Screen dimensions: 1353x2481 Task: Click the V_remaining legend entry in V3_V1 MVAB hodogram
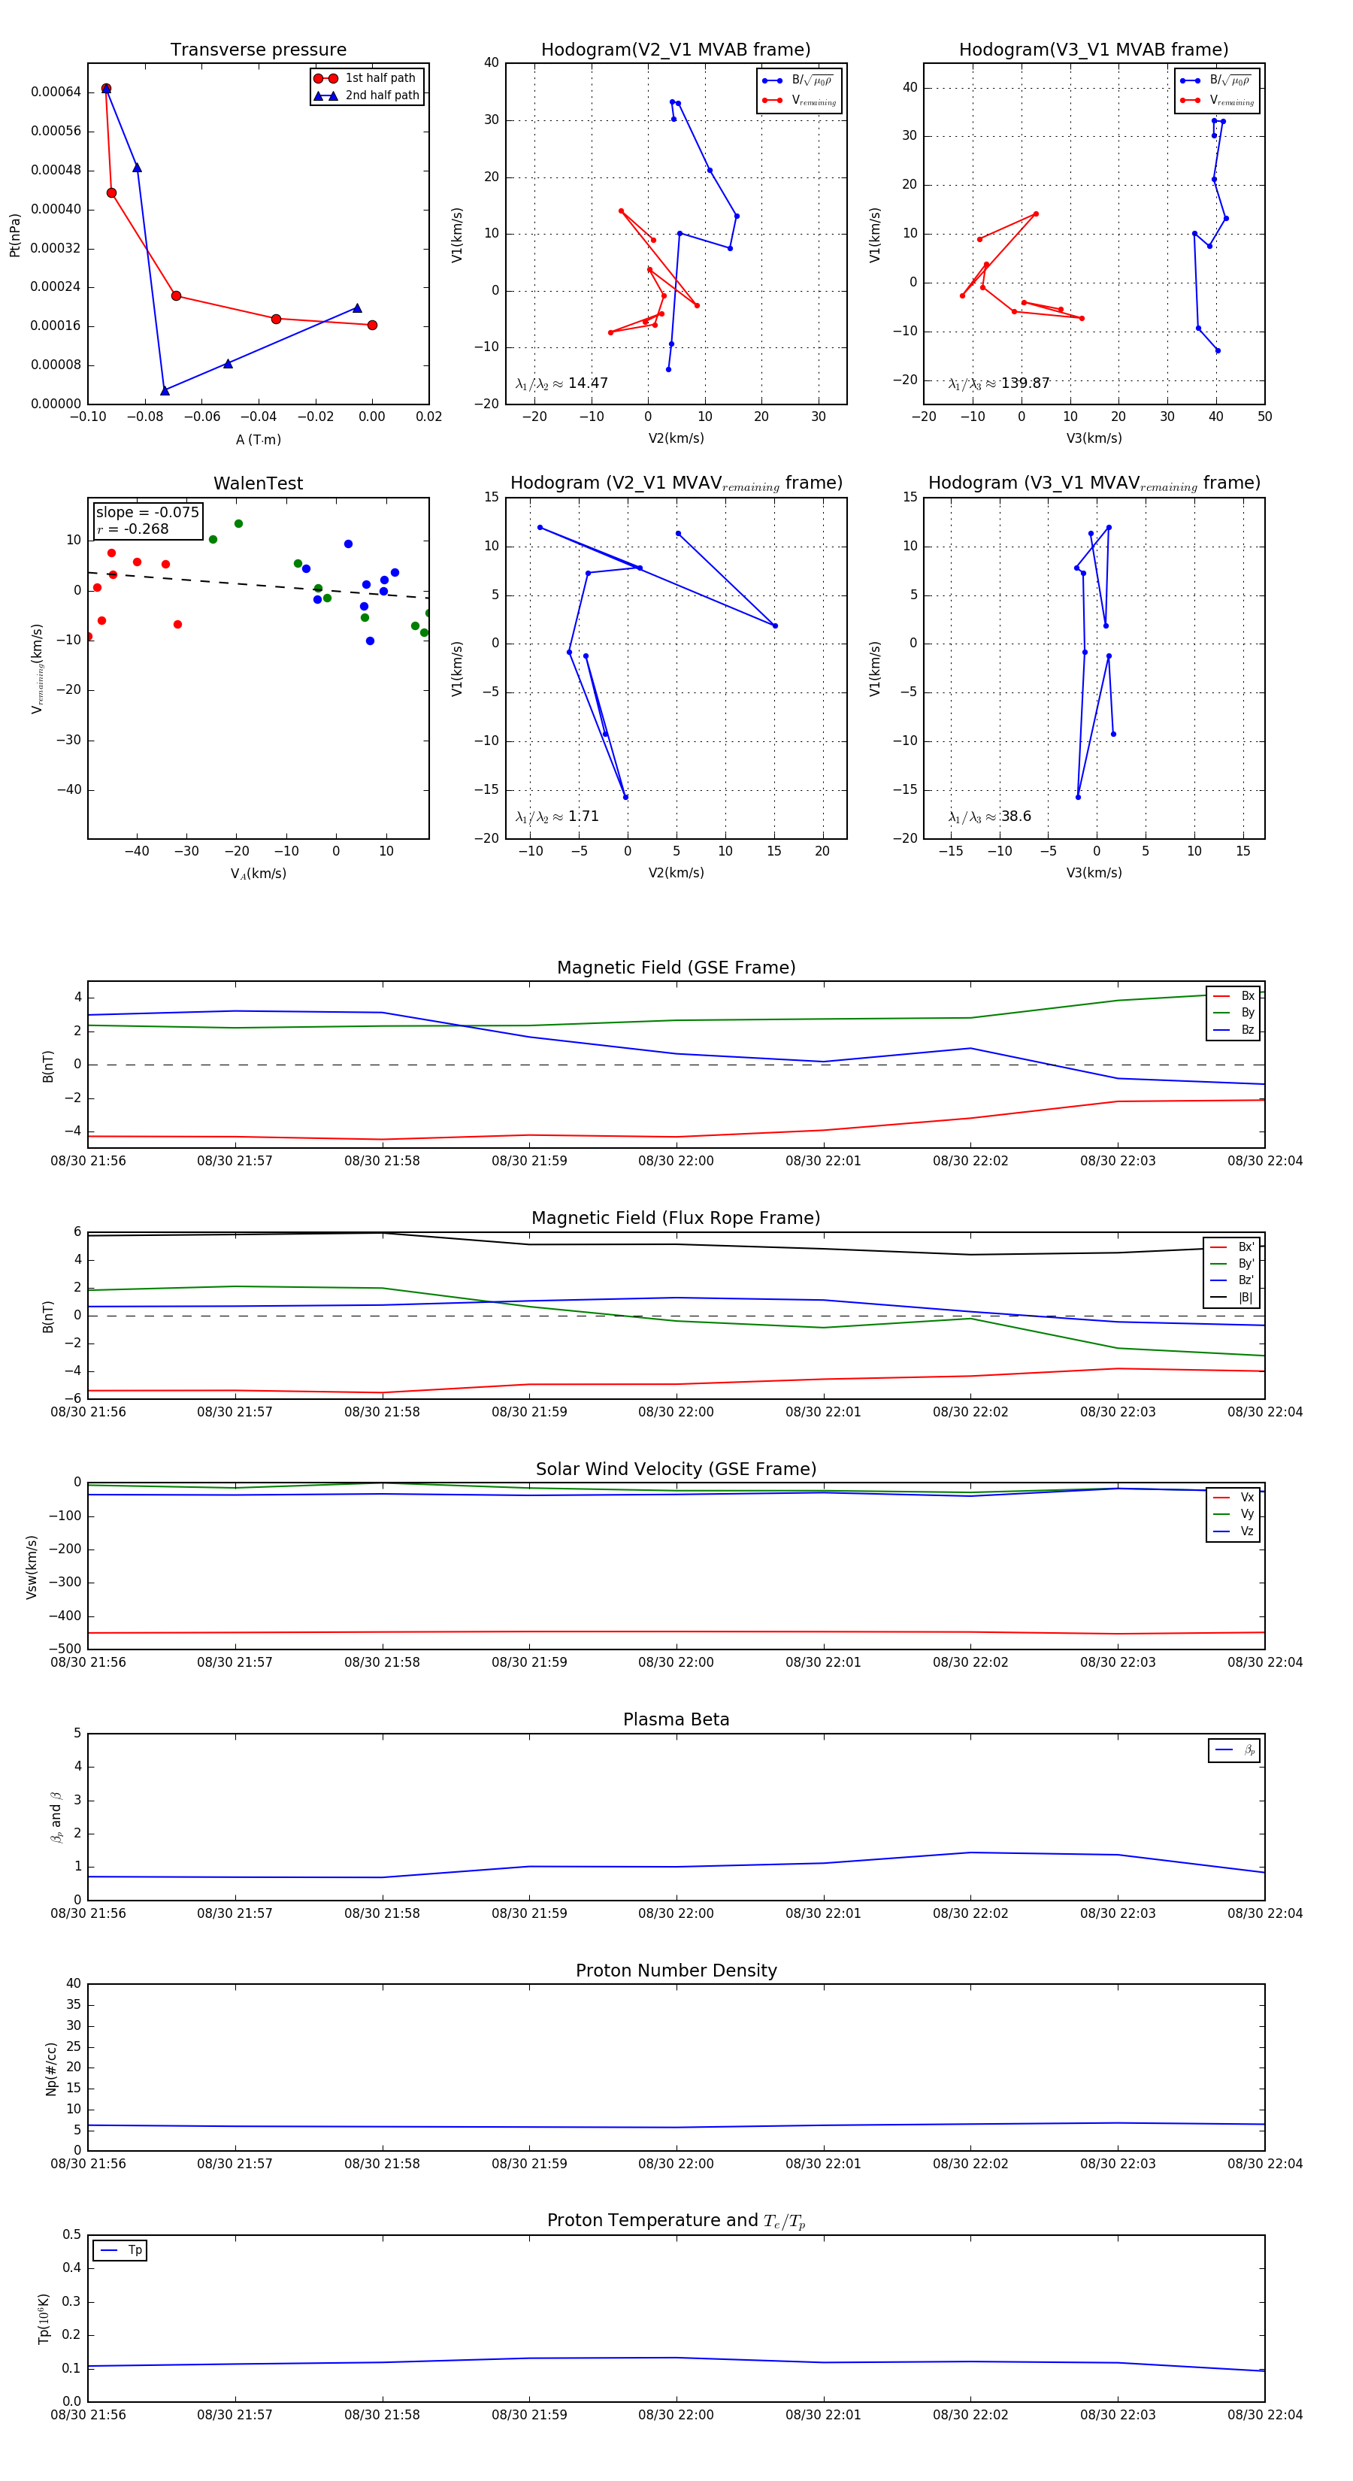1217,100
